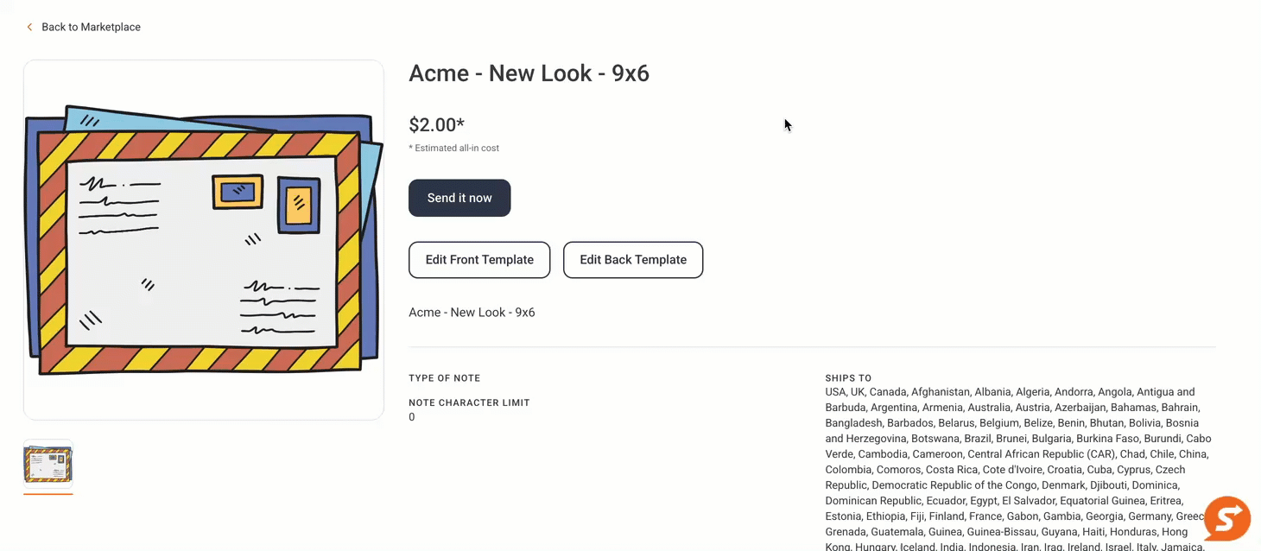Click the large postcard preview image
1261x551 pixels.
[204, 240]
